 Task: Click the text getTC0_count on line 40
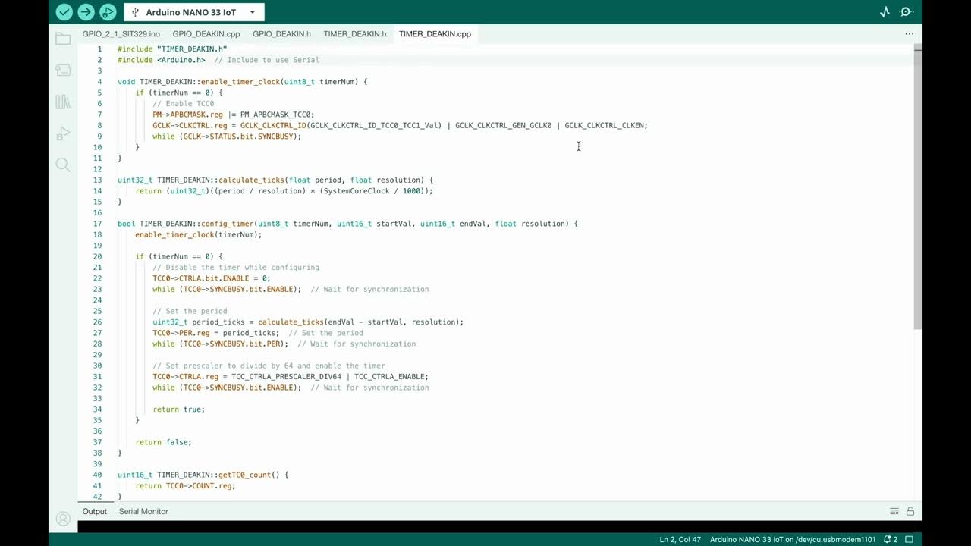244,475
